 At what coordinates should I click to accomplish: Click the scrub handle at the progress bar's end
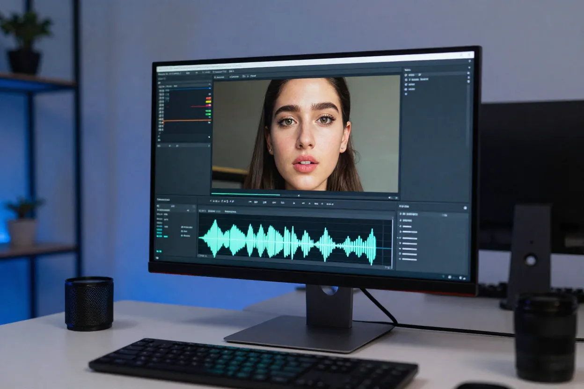(x=299, y=195)
